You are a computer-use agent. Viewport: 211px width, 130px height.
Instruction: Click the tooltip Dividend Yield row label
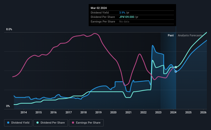100,13
